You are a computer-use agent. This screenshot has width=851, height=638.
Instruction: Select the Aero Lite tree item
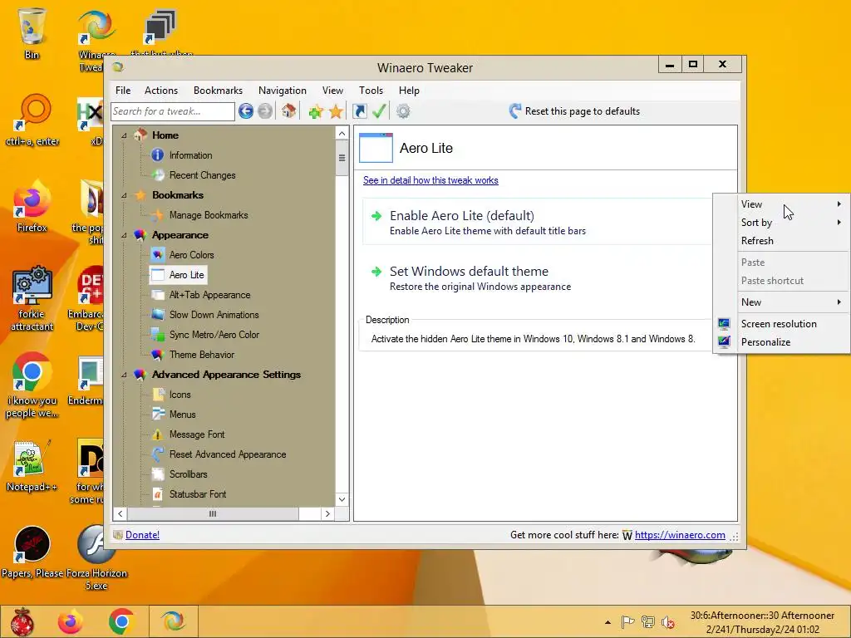178,275
